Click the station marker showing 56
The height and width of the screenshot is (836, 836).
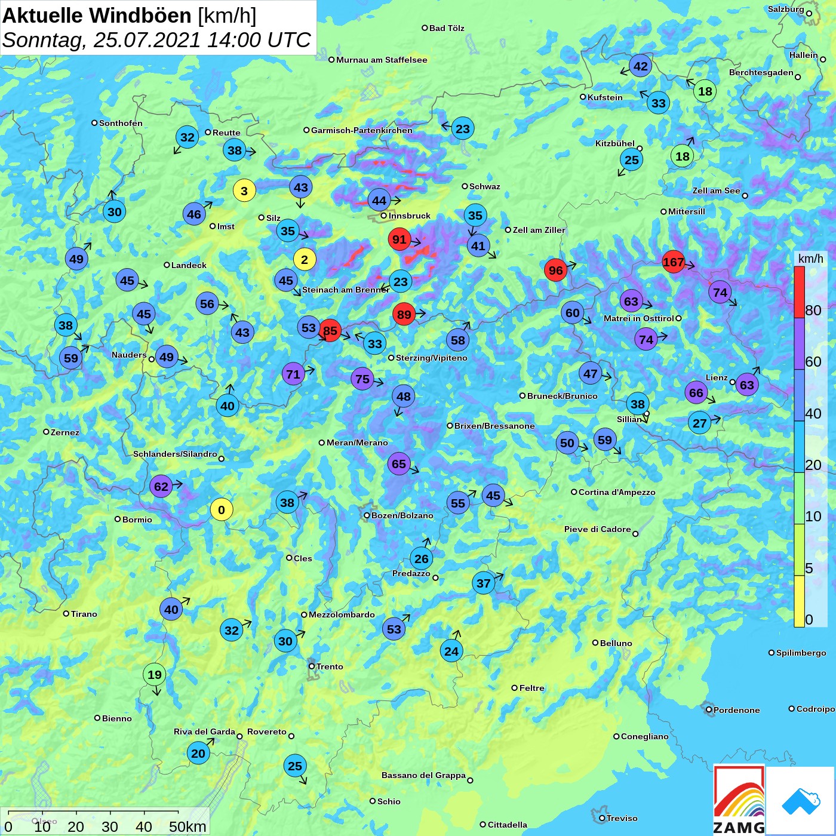pos(207,304)
